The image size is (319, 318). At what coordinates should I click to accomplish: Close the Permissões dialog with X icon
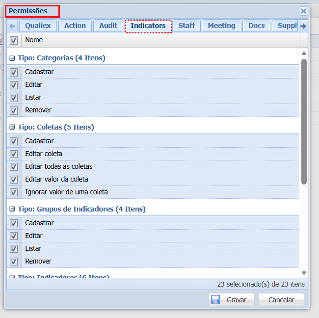coord(303,11)
